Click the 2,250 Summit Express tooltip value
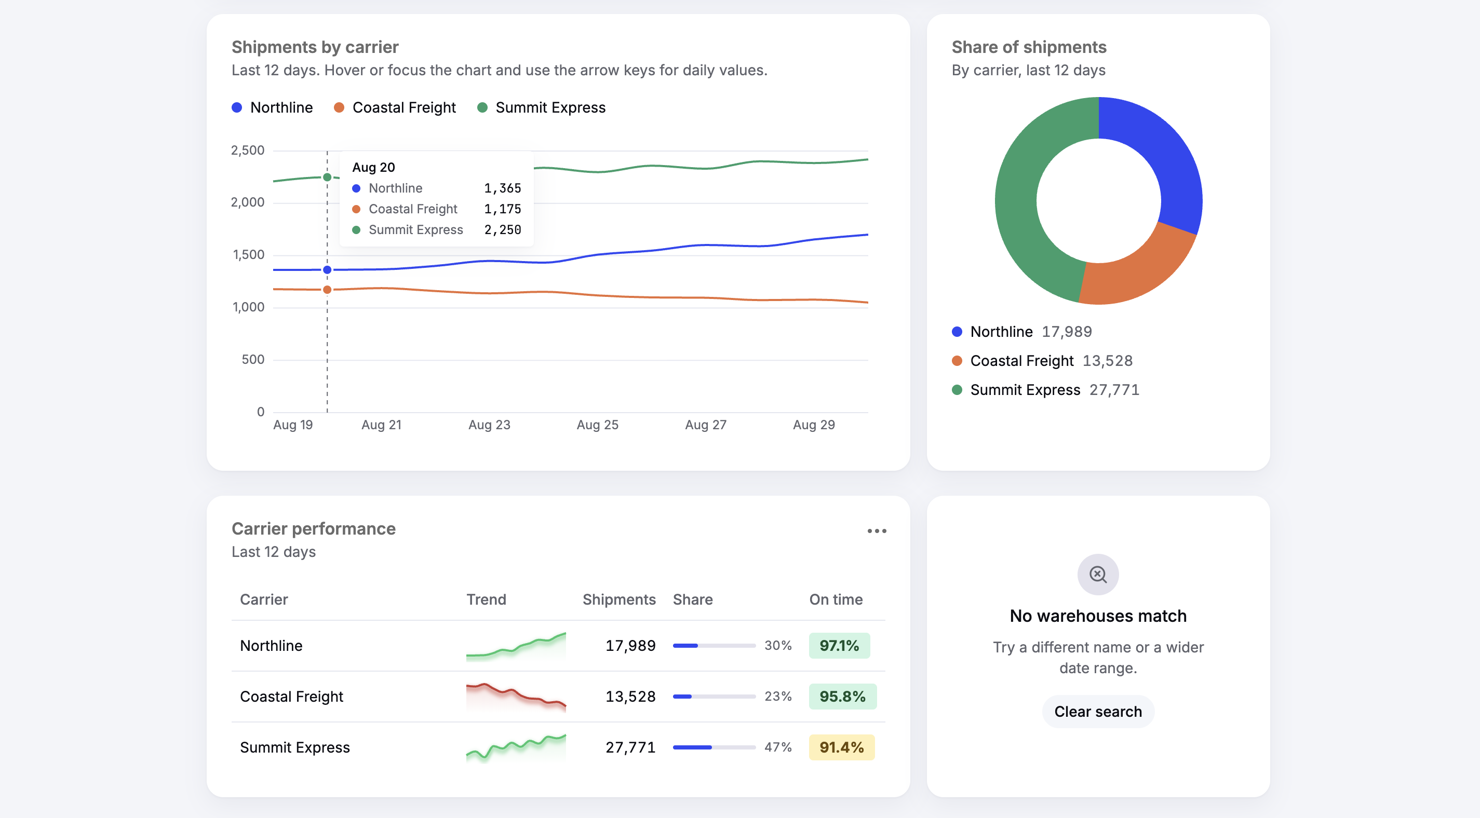The width and height of the screenshot is (1480, 818). pyautogui.click(x=503, y=230)
